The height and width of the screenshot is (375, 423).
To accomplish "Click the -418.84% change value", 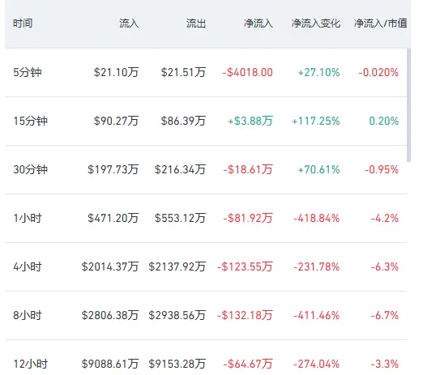I will (x=317, y=218).
